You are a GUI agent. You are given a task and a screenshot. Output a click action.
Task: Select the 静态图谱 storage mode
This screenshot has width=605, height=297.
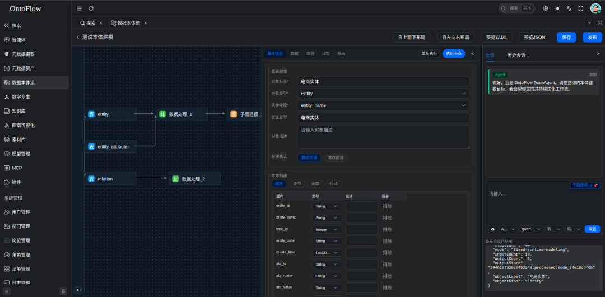[309, 158]
